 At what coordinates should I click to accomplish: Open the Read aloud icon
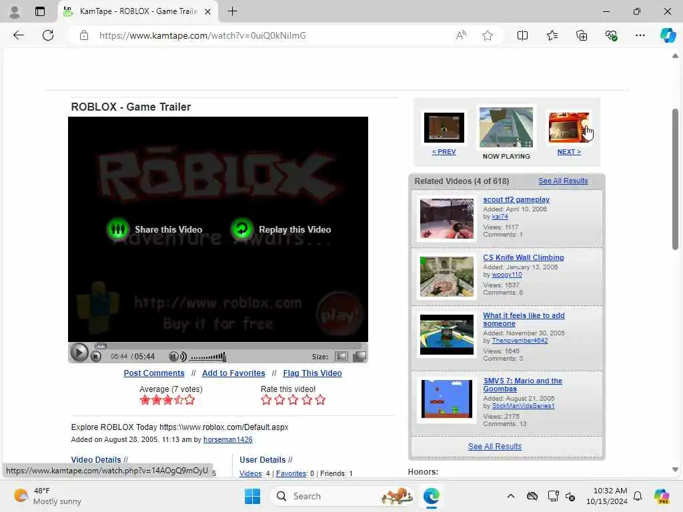[x=461, y=35]
